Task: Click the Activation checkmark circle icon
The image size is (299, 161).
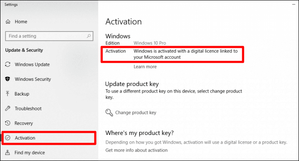Action: click(x=8, y=138)
